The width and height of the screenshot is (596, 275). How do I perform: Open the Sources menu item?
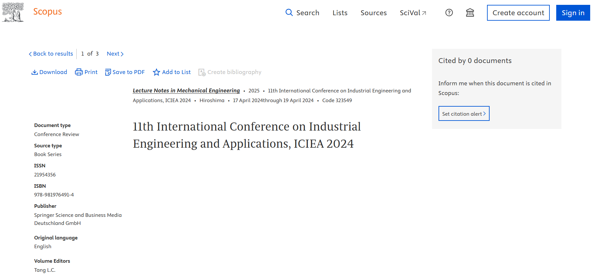[374, 13]
